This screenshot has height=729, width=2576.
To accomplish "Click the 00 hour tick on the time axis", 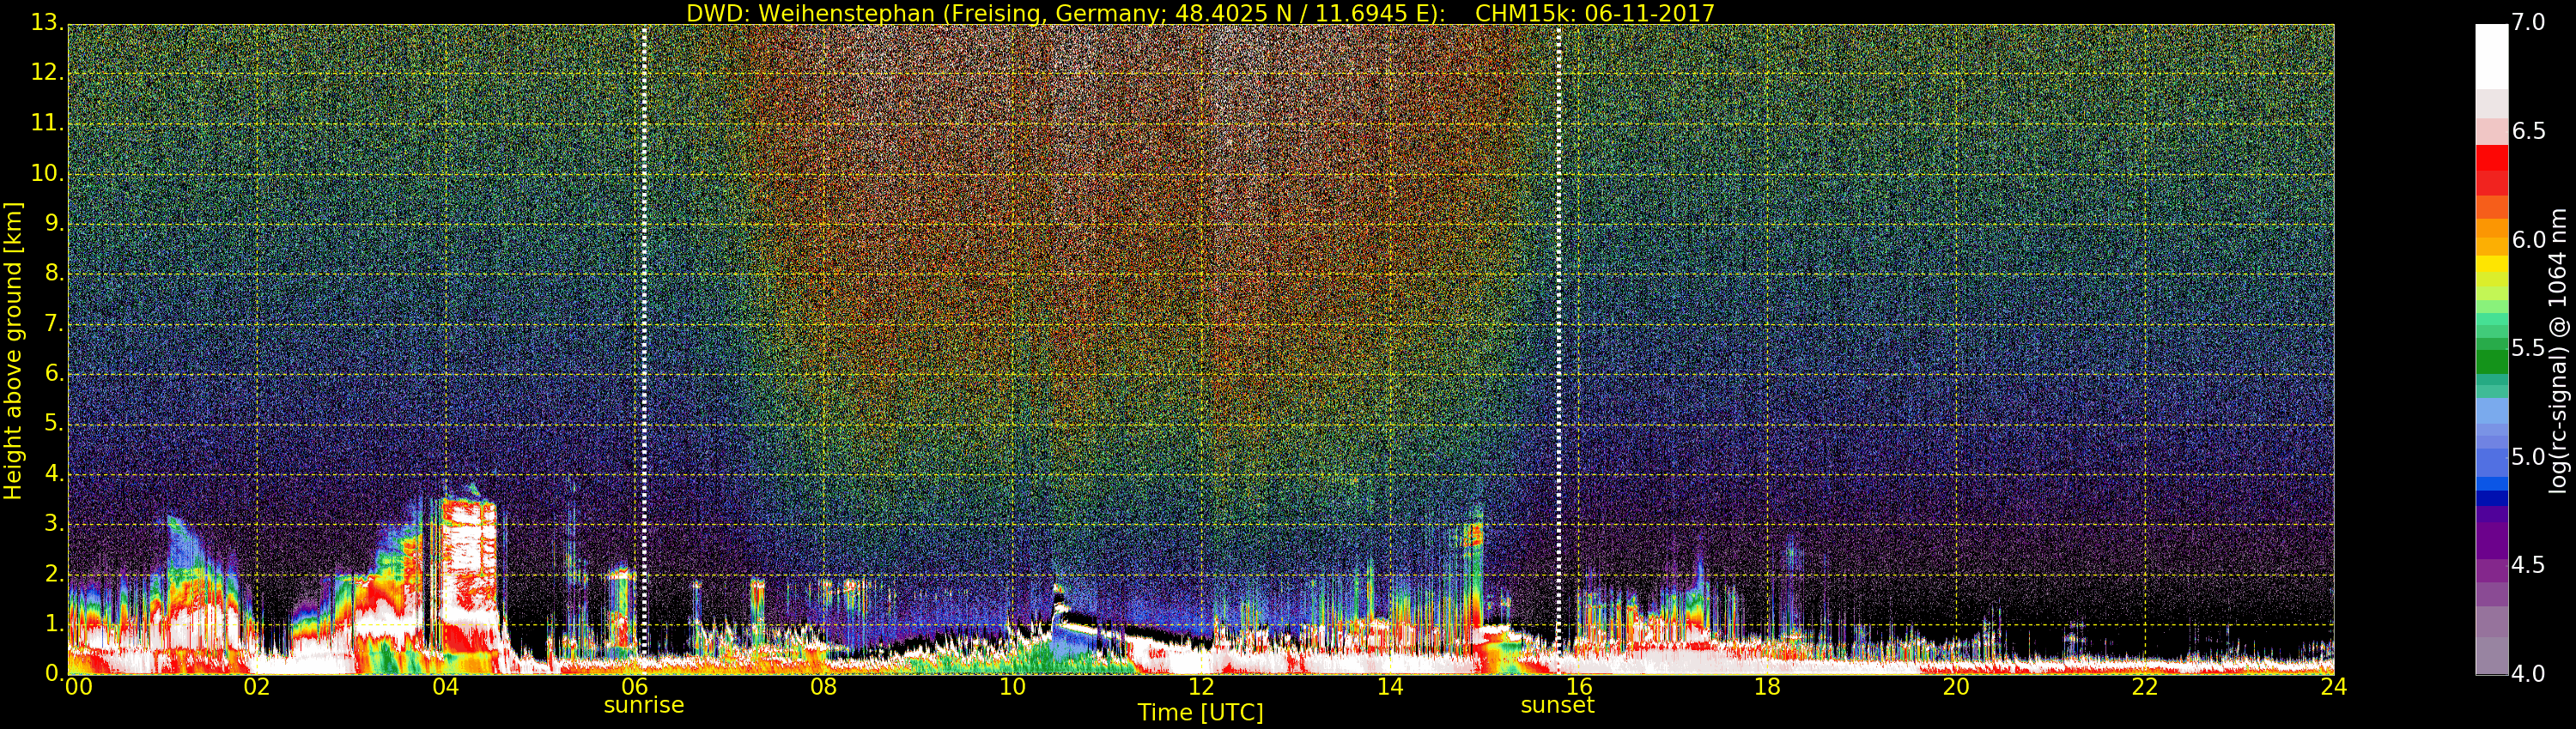I will coord(78,687).
